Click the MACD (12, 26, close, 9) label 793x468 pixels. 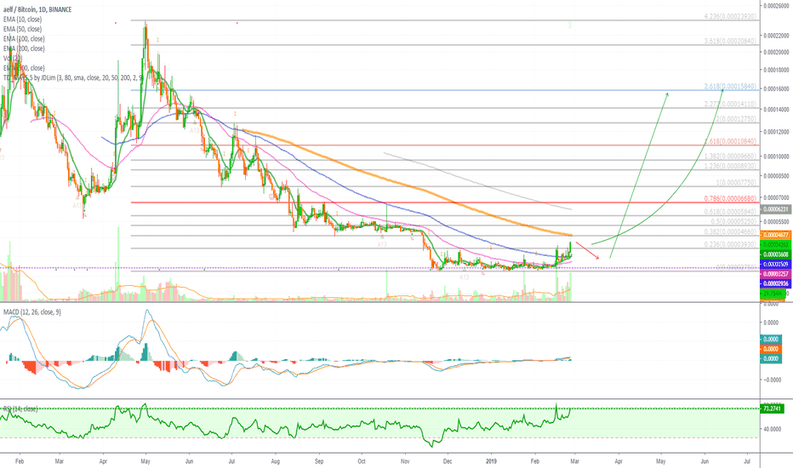(31, 312)
